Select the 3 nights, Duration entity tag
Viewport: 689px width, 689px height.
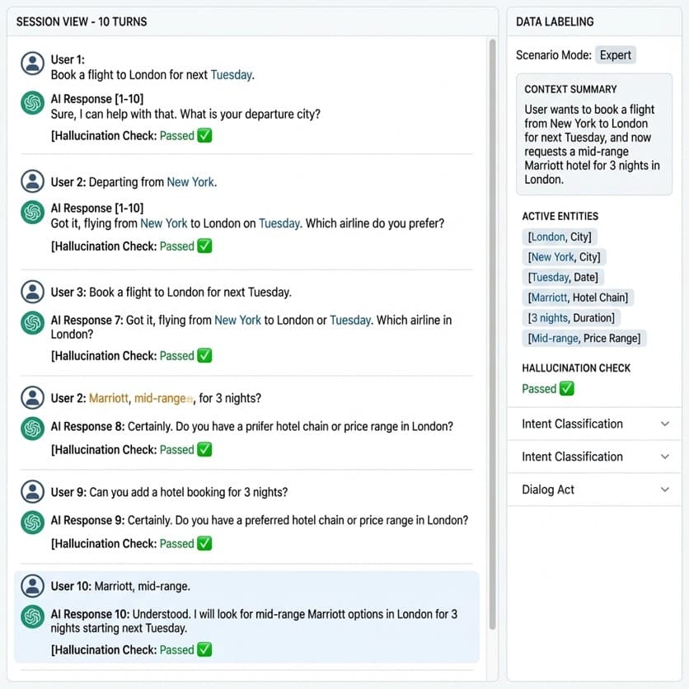pyautogui.click(x=571, y=317)
